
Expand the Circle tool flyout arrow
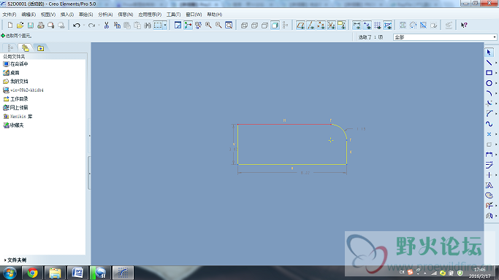[x=496, y=83]
